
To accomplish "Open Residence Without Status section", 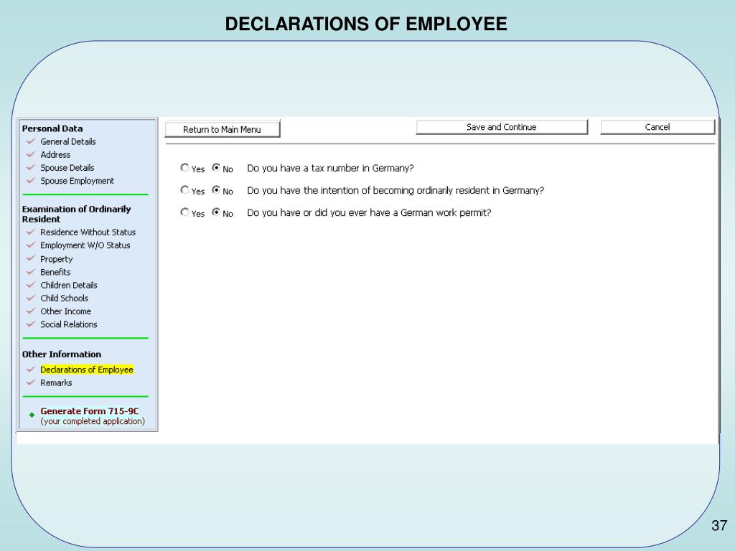I will [x=88, y=232].
